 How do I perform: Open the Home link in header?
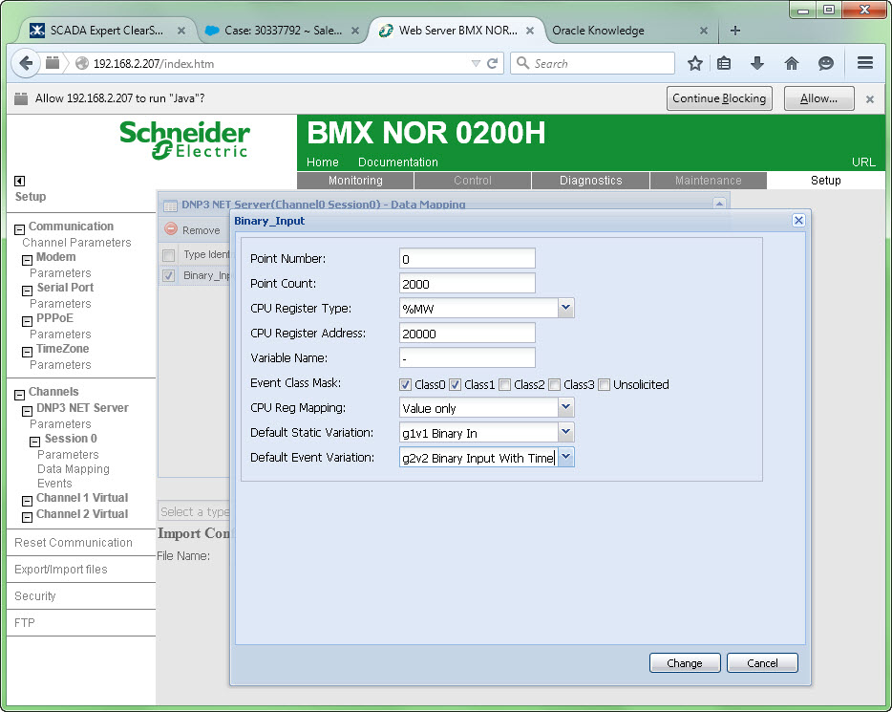323,162
